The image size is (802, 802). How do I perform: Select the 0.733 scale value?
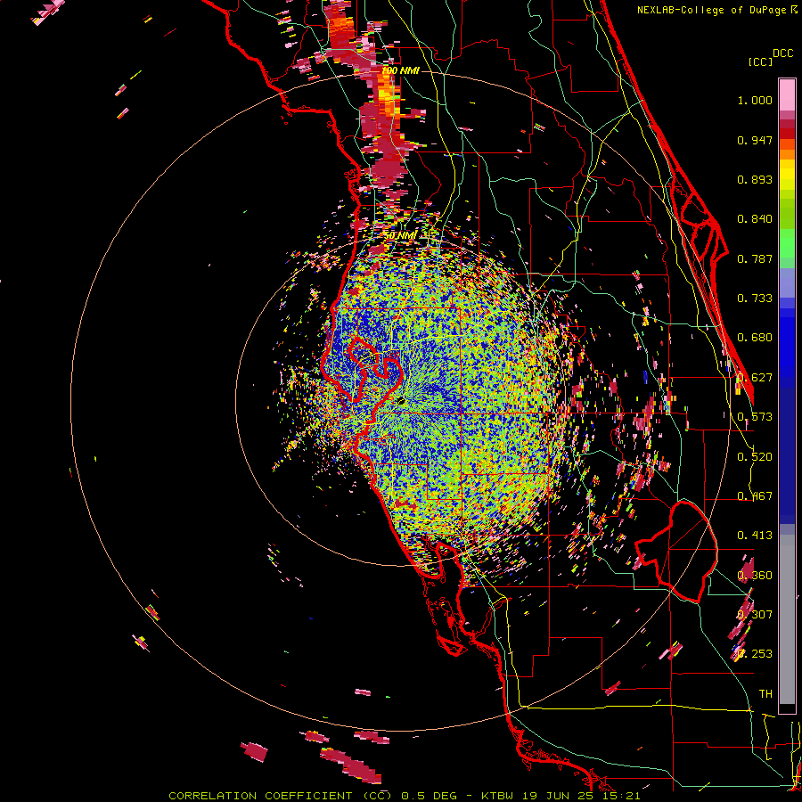755,299
